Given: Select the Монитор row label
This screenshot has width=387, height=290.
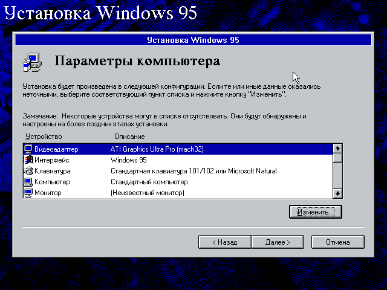Looking at the screenshot, I should (48, 193).
